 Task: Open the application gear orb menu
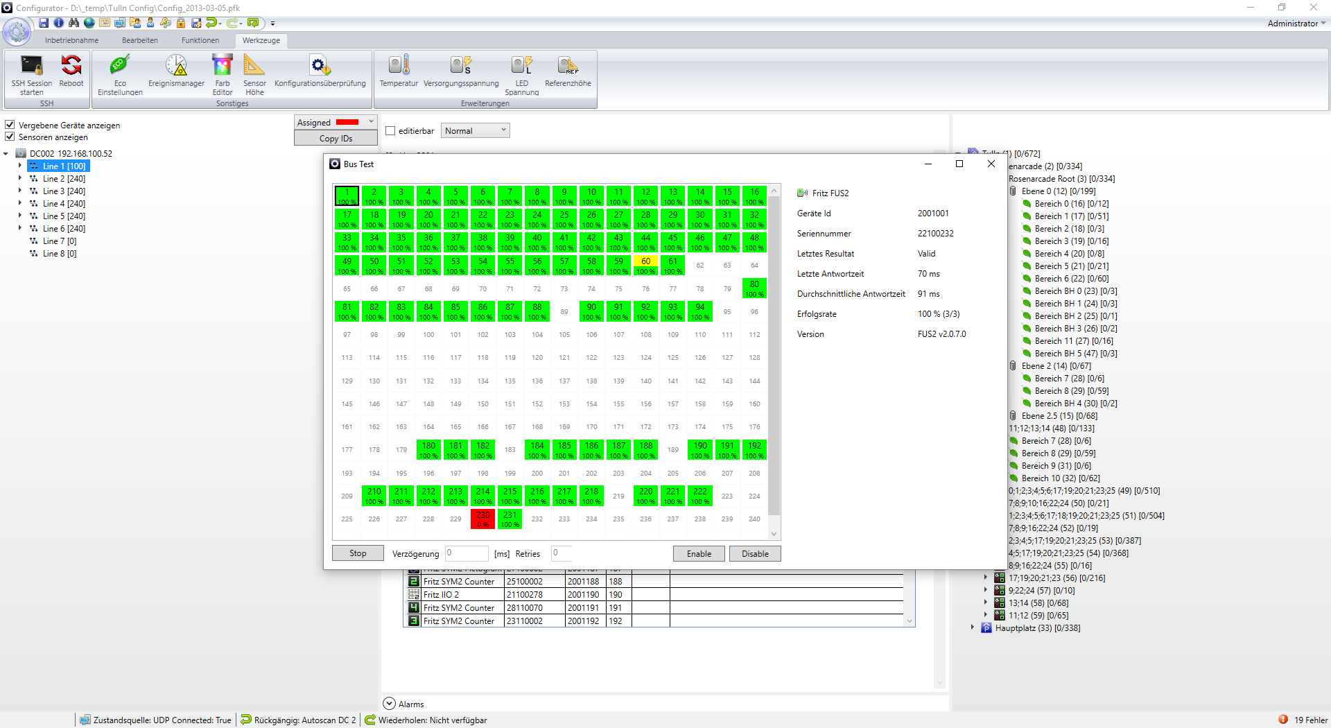pyautogui.click(x=17, y=32)
